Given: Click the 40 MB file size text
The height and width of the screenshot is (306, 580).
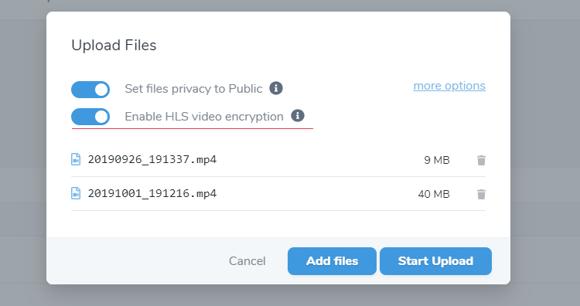Looking at the screenshot, I should [434, 194].
